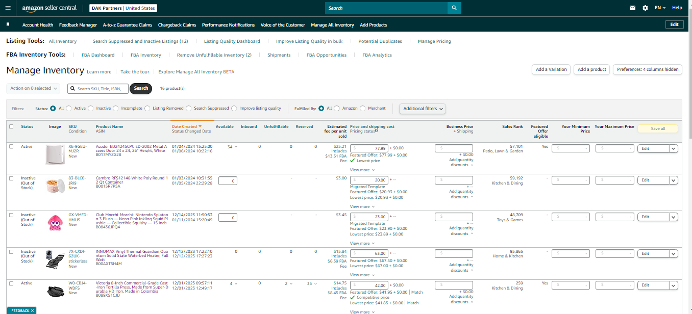Click the Pricing status info icon
Image resolution: width=692 pixels, height=314 pixels.
pyautogui.click(x=377, y=131)
